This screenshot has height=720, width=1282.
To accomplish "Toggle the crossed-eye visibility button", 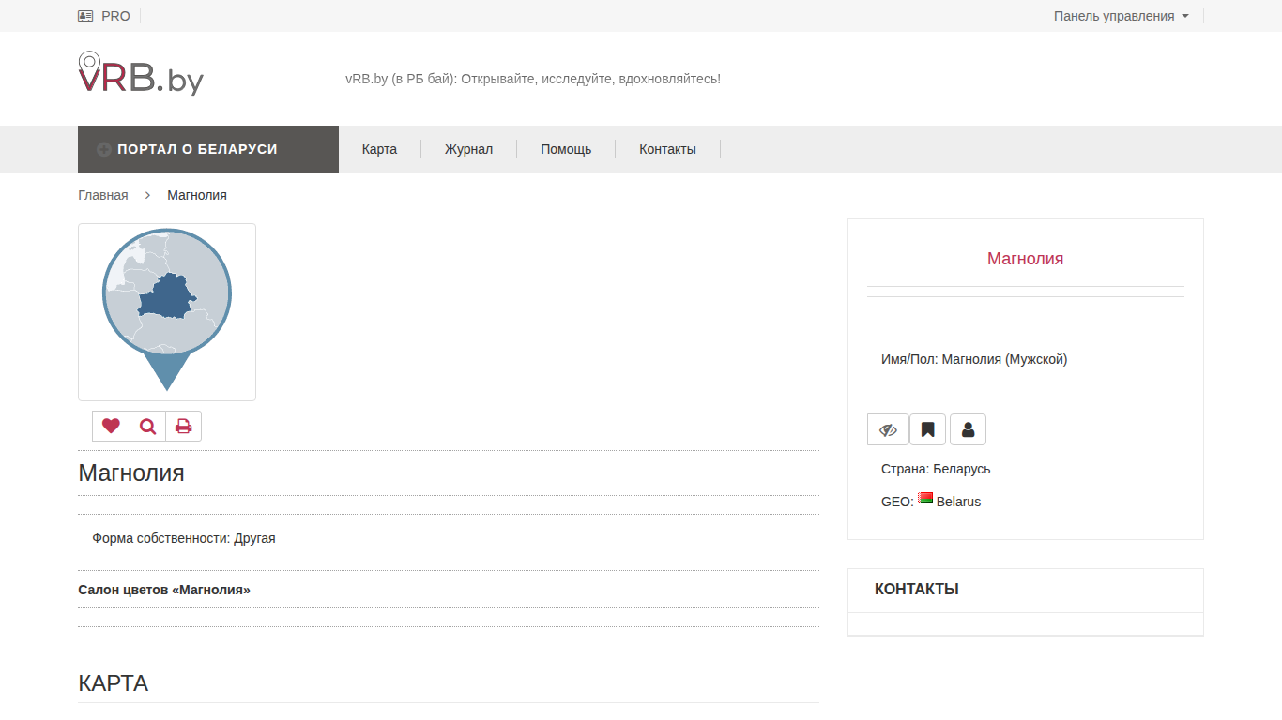I will [x=888, y=429].
